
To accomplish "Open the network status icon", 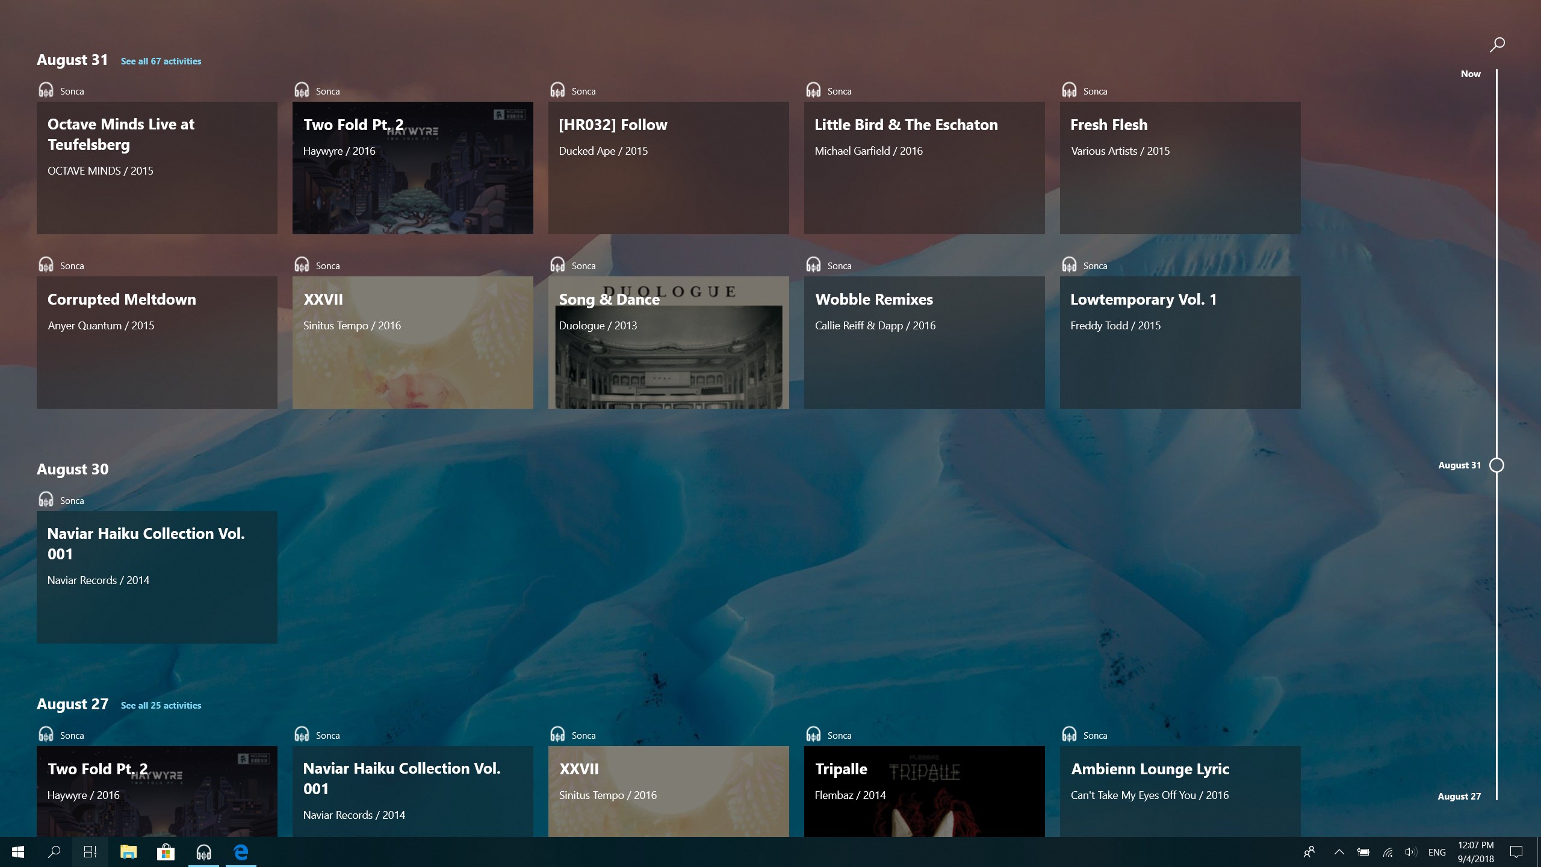I will point(1388,852).
